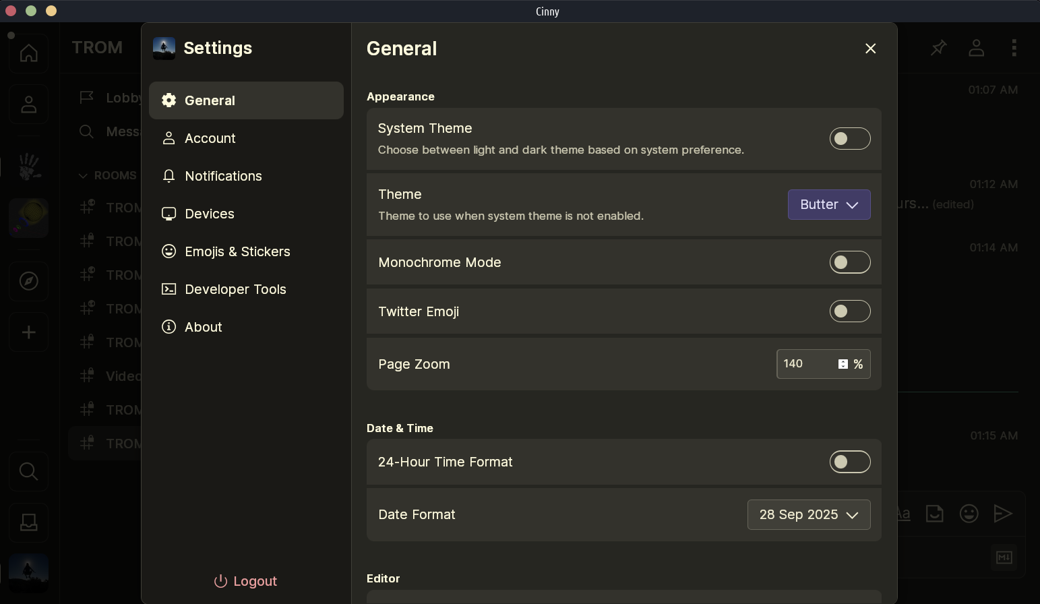Click the plus icon to add space

coord(28,332)
